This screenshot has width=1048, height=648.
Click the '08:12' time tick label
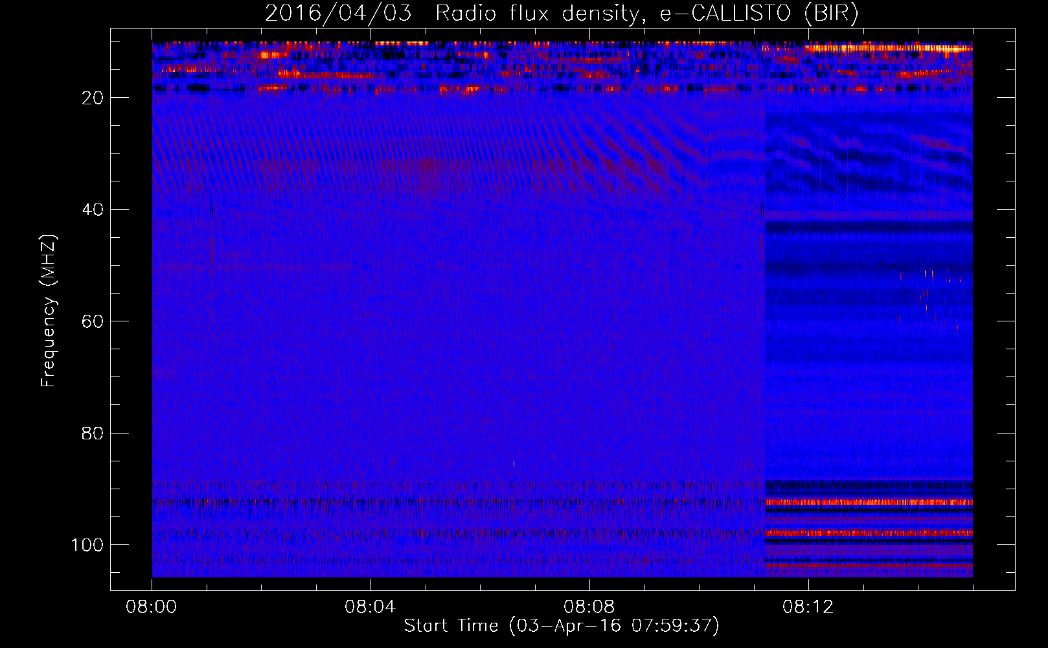808,607
